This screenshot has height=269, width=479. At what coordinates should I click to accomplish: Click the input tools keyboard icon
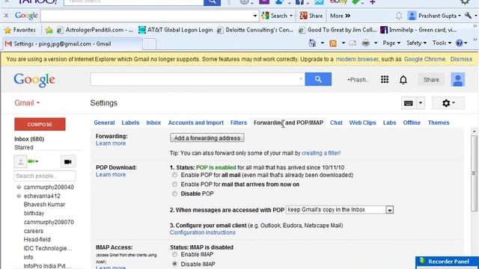coord(409,103)
